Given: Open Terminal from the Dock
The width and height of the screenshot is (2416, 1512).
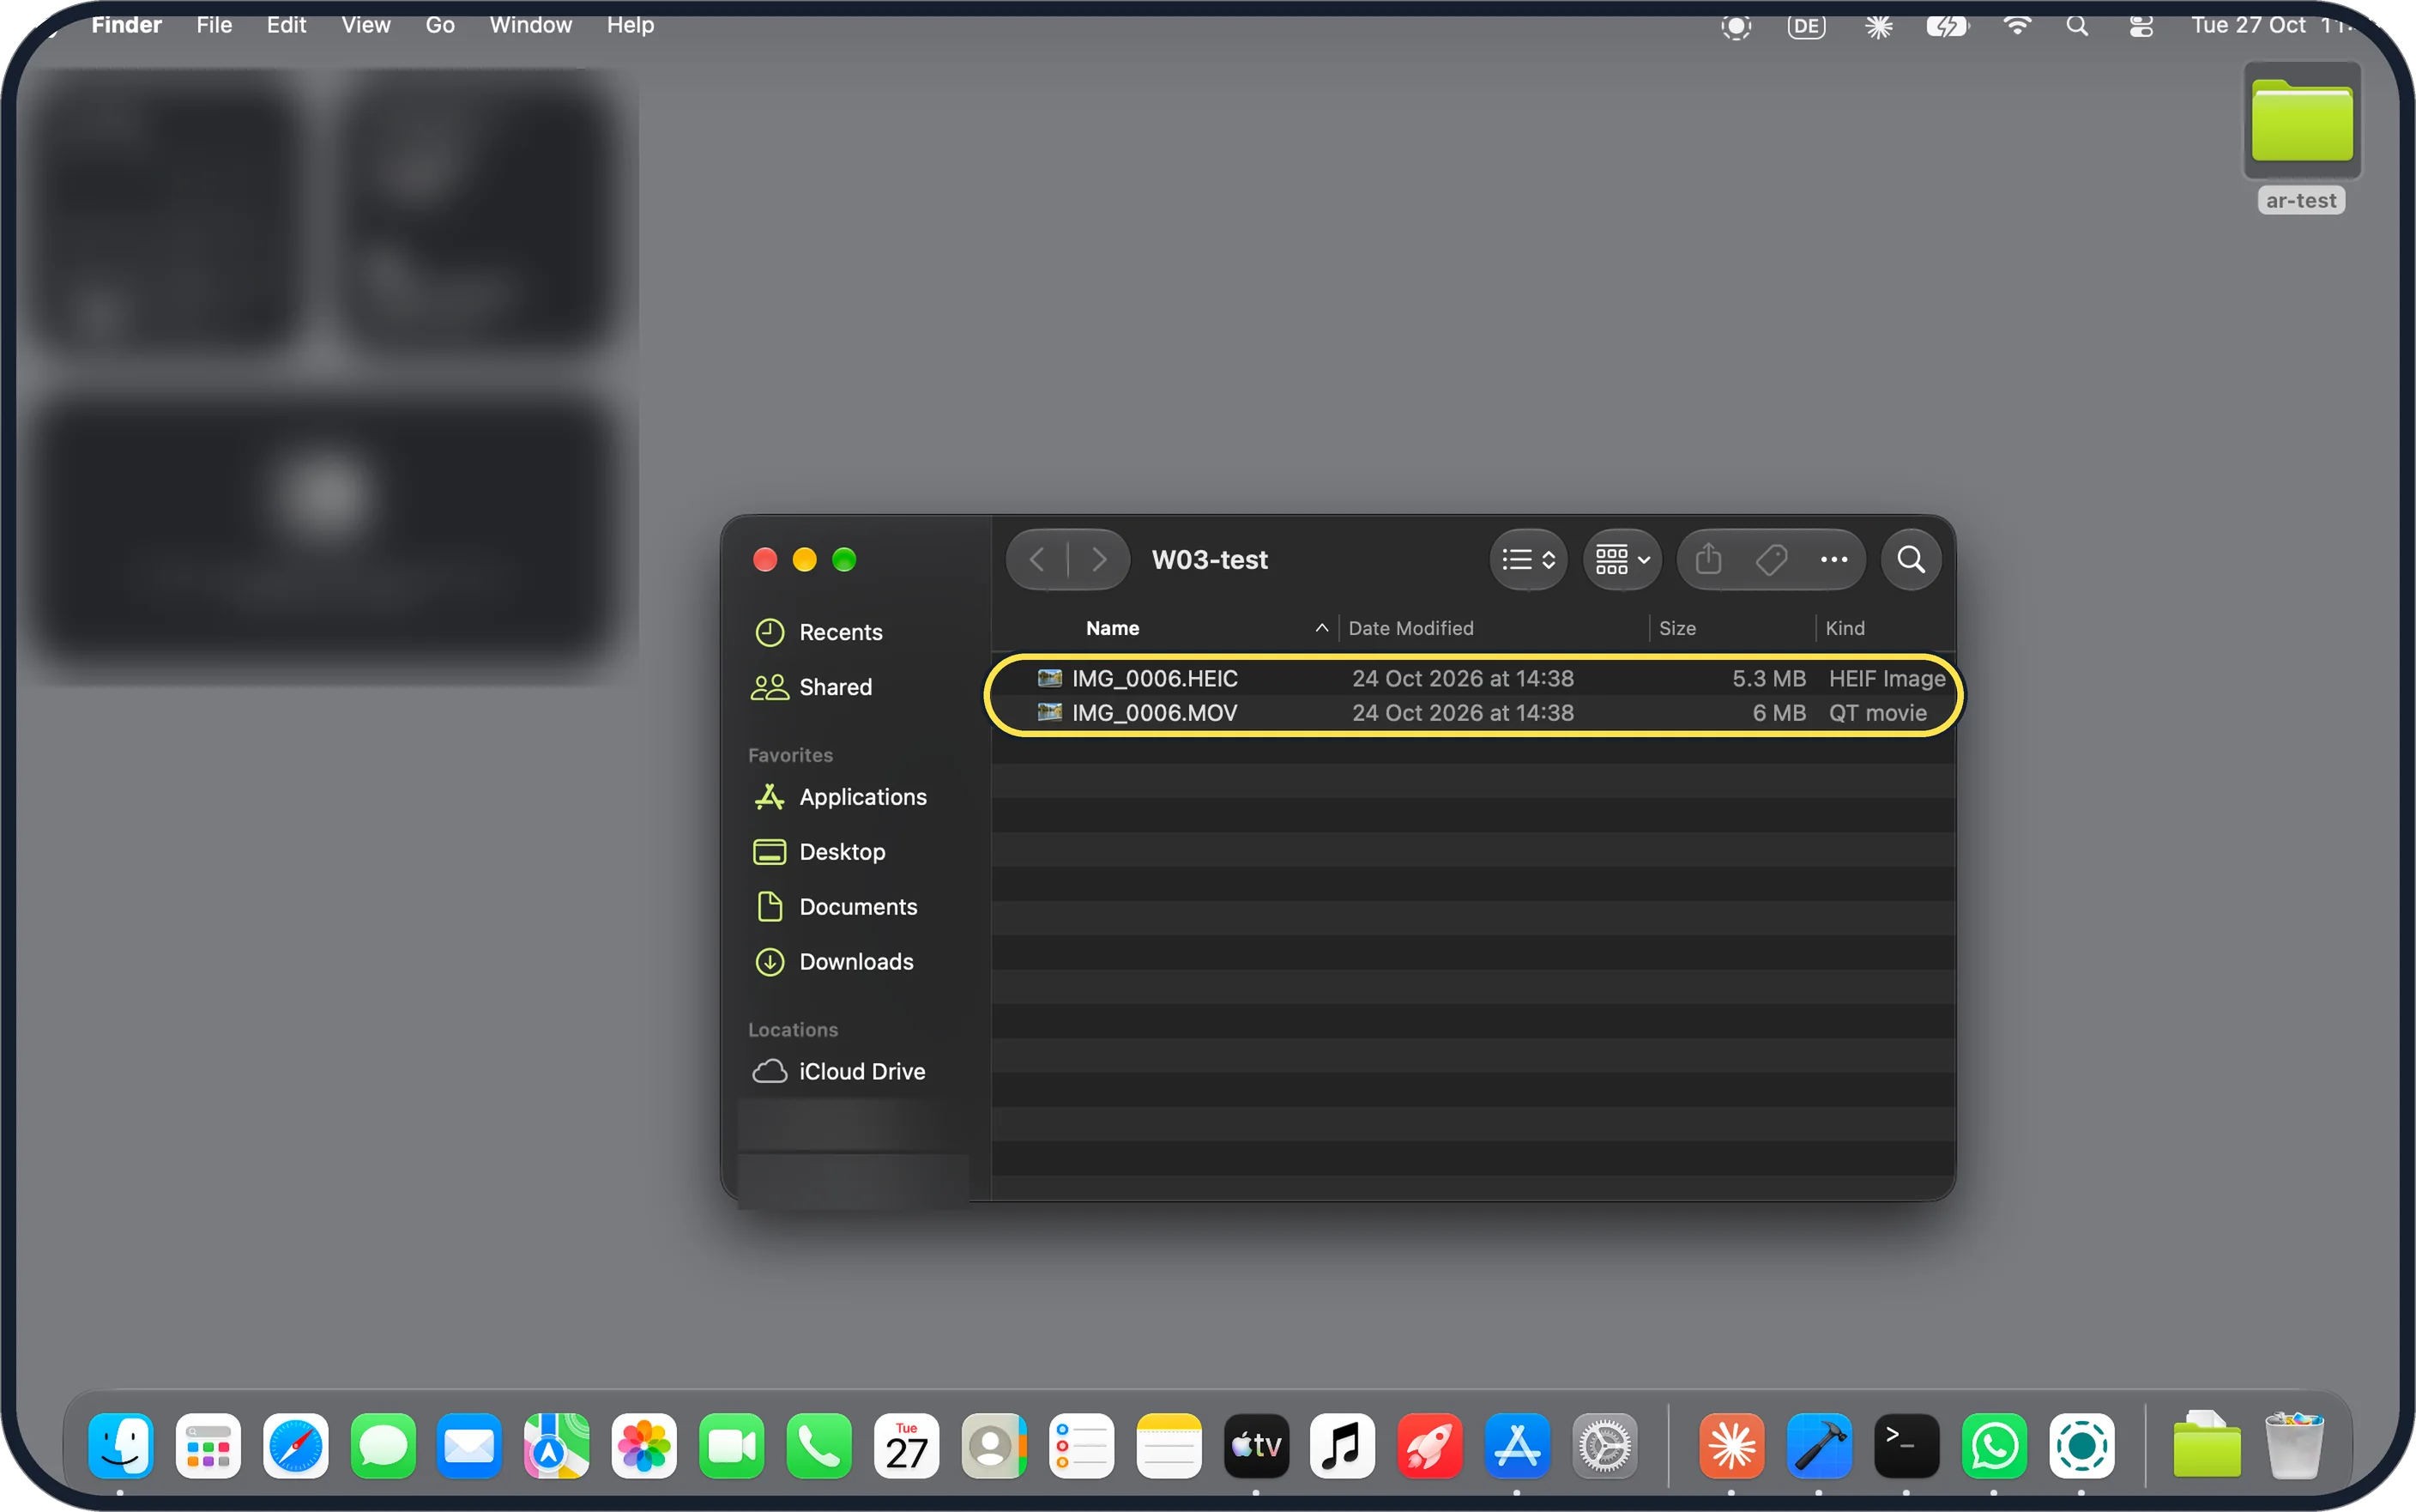Looking at the screenshot, I should (1906, 1446).
